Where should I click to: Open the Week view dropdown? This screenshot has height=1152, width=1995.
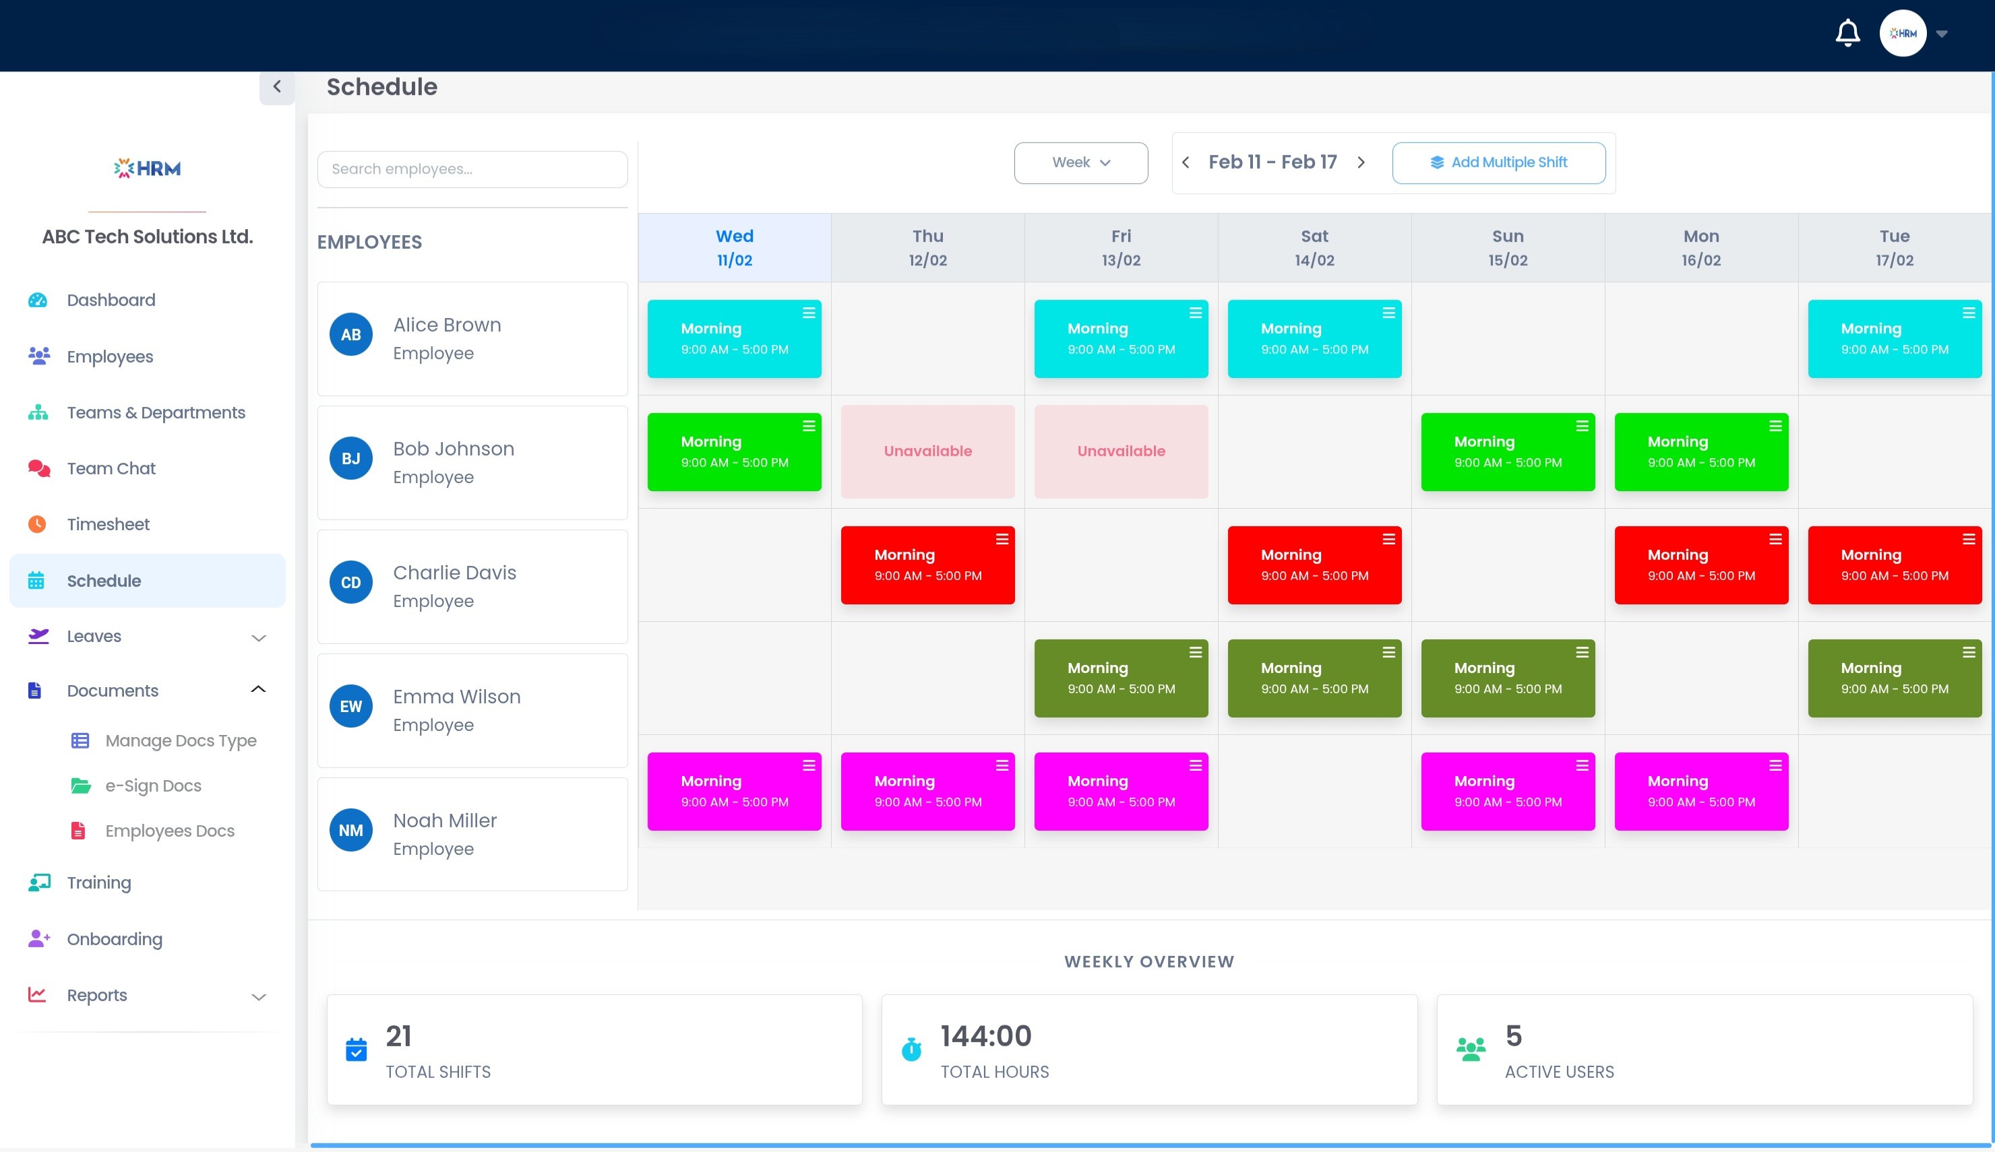[1080, 163]
